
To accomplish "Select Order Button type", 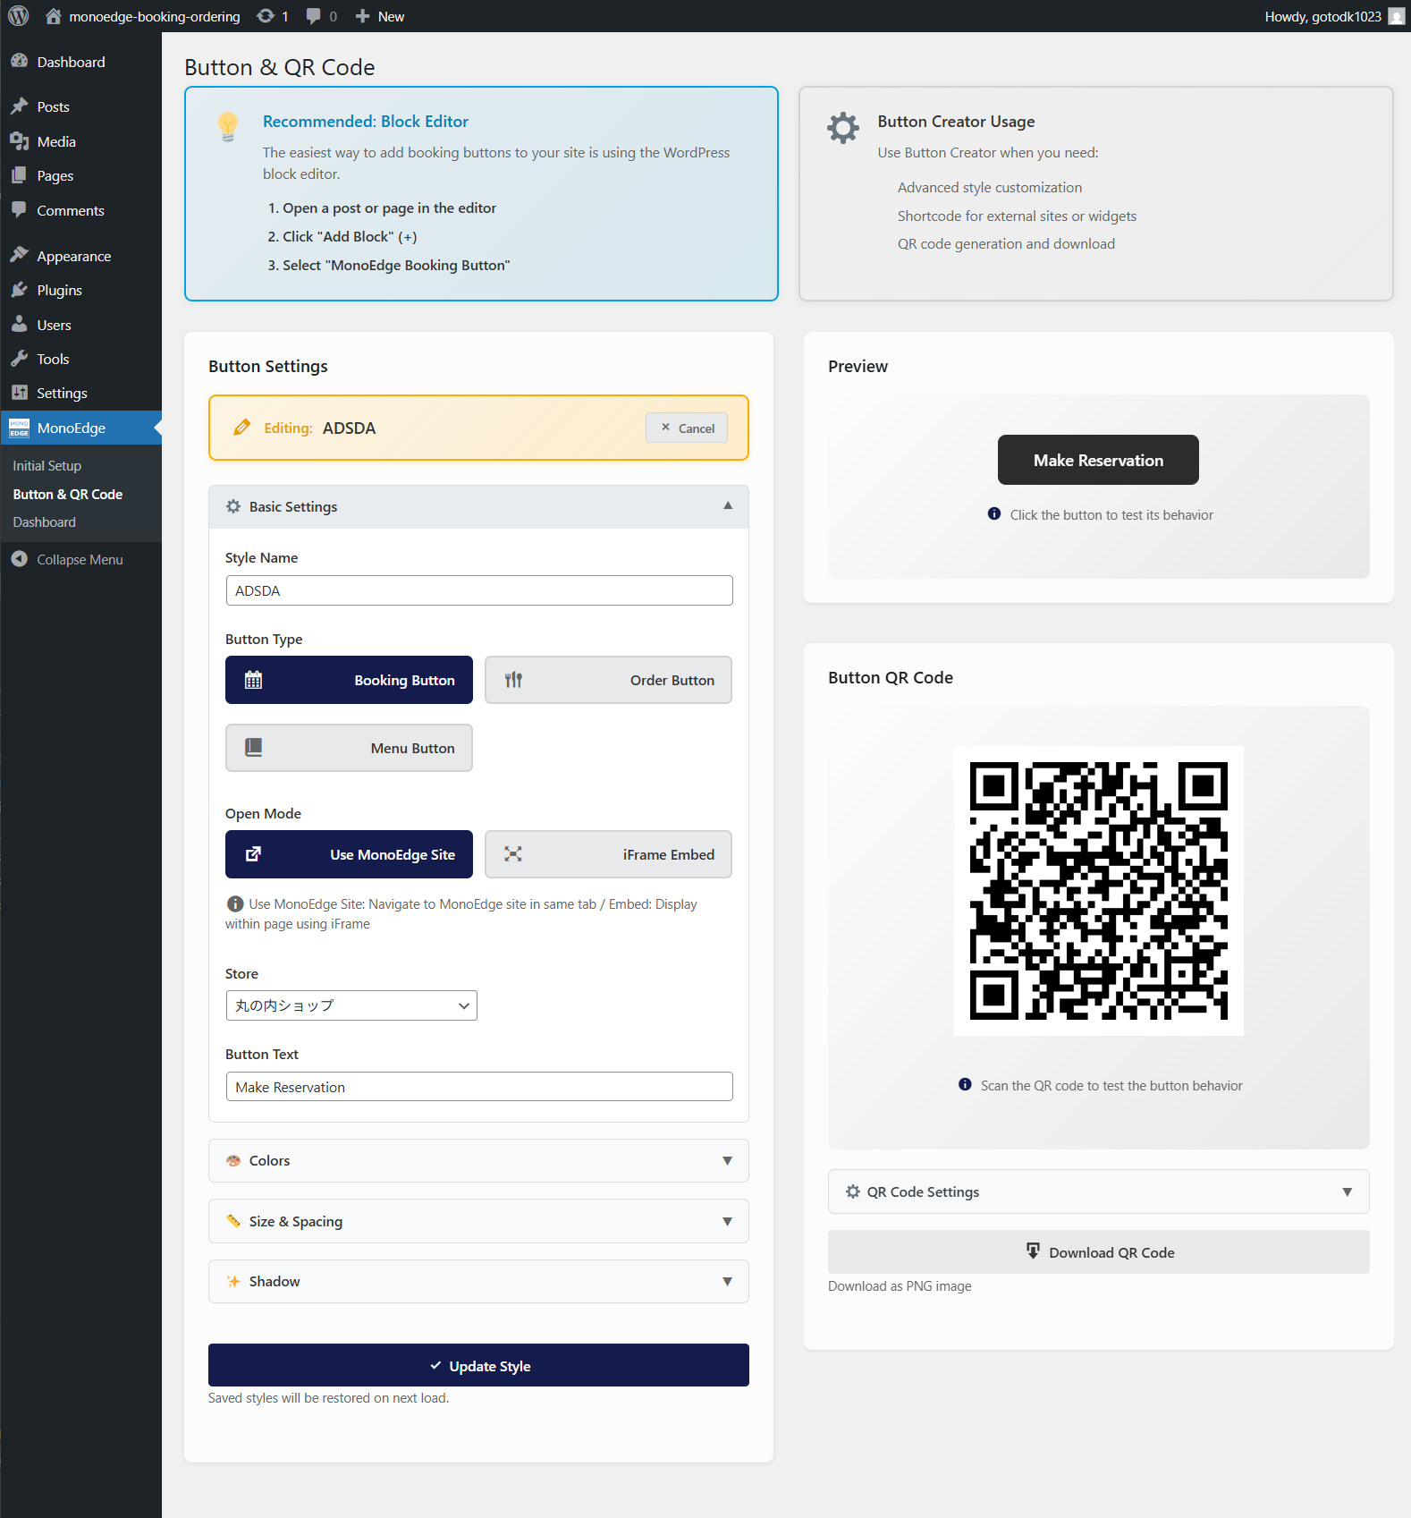I will click(x=608, y=680).
